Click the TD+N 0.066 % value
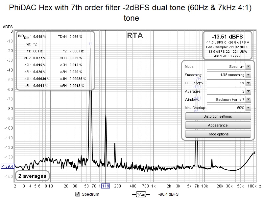The width and height of the screenshot is (263, 199). coord(76,37)
